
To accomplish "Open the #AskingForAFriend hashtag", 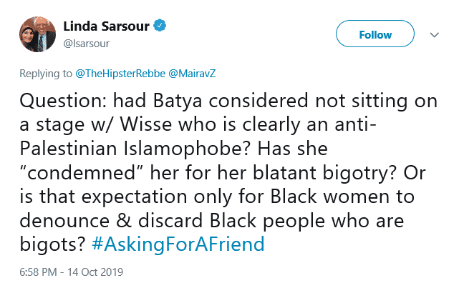I will point(178,244).
